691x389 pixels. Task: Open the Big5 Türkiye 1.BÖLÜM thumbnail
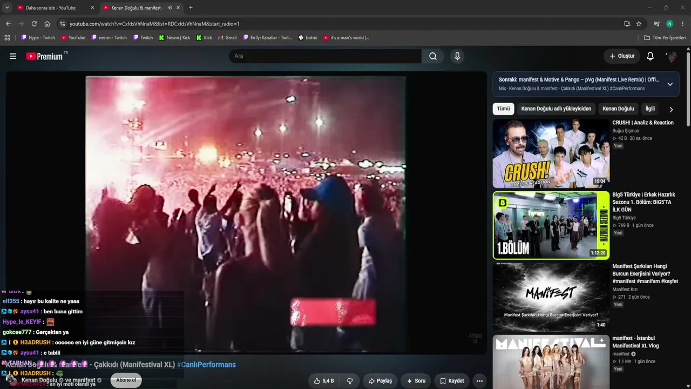551,225
